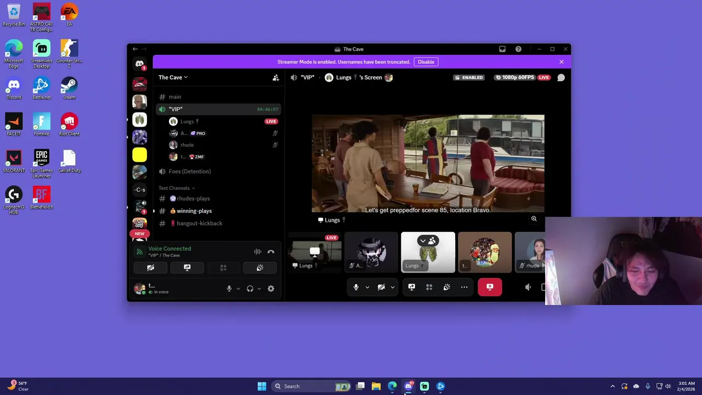Adjust stream volume speaker icon
The image size is (702, 395).
[528, 287]
